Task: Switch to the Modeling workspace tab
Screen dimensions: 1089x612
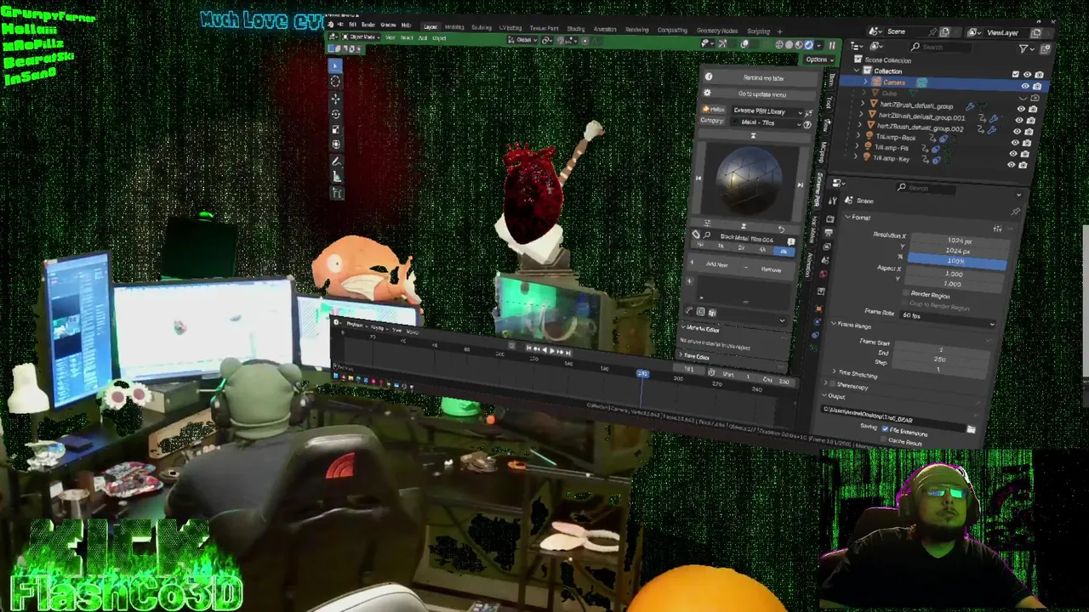Action: click(x=454, y=27)
